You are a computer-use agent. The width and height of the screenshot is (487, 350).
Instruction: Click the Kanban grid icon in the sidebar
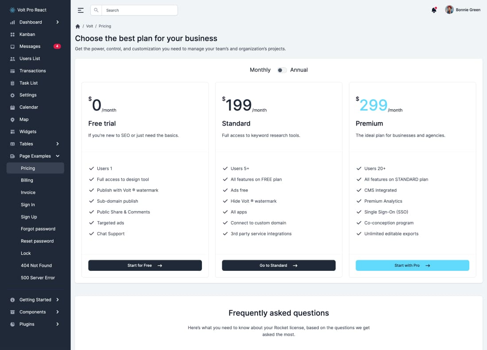12,35
